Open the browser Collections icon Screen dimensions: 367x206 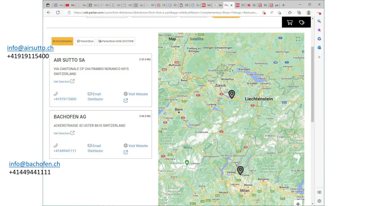[x=299, y=13]
